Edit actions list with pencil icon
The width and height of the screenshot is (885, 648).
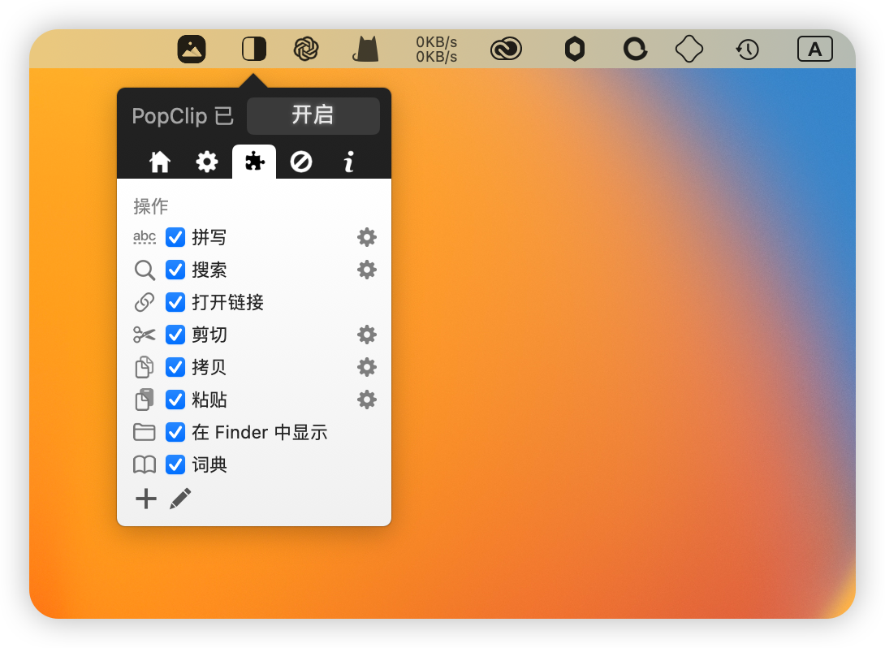(x=180, y=499)
